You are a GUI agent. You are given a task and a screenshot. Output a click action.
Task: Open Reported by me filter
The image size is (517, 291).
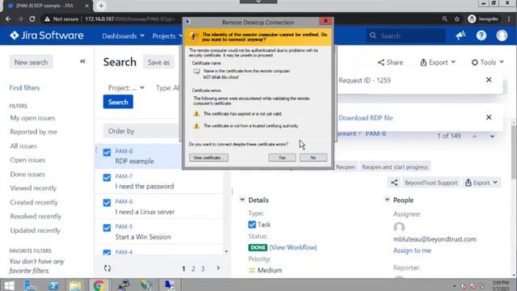(33, 132)
